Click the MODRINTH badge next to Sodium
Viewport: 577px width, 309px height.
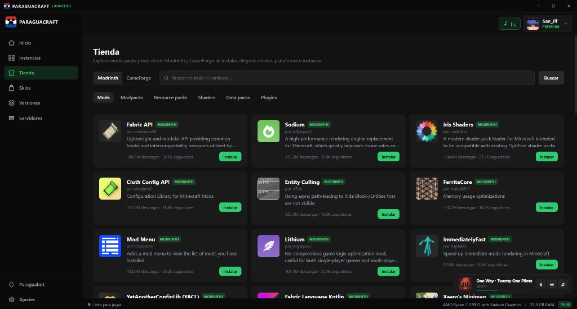(319, 125)
